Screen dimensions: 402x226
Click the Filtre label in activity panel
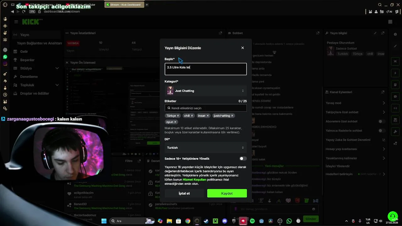click(x=129, y=161)
